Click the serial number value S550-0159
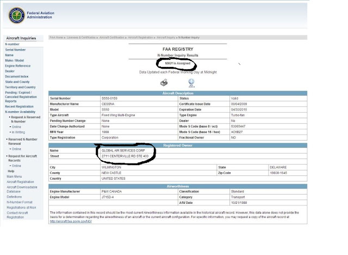This screenshot has width=348, height=255. click(109, 99)
